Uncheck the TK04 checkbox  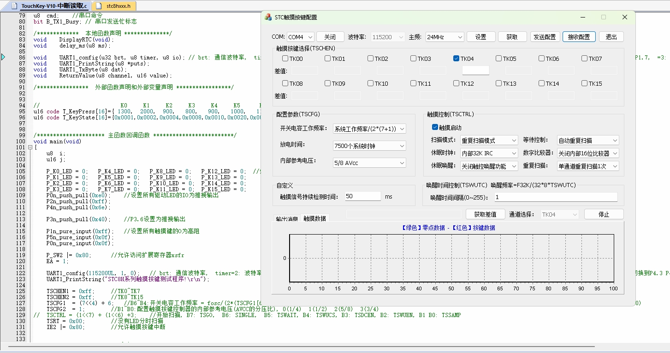pyautogui.click(x=456, y=59)
